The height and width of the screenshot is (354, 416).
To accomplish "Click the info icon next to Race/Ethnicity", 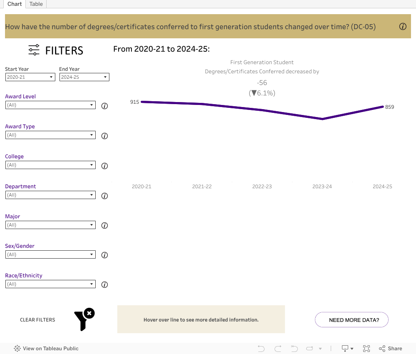I will (x=105, y=285).
